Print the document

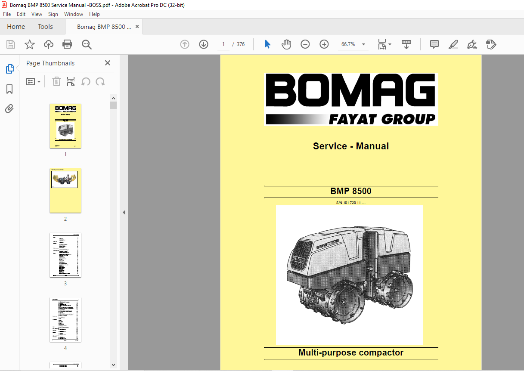click(67, 44)
